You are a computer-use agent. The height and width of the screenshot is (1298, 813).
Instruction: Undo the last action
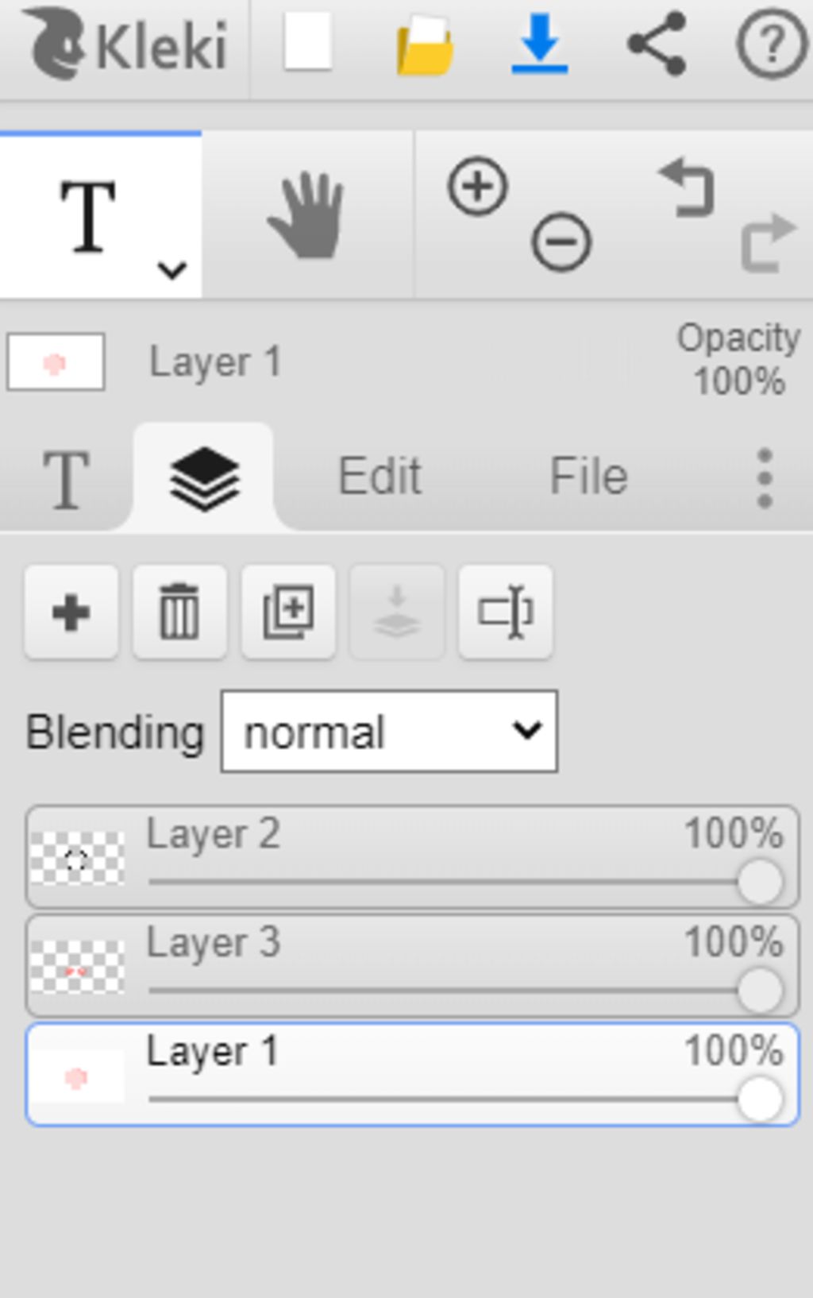(x=686, y=187)
